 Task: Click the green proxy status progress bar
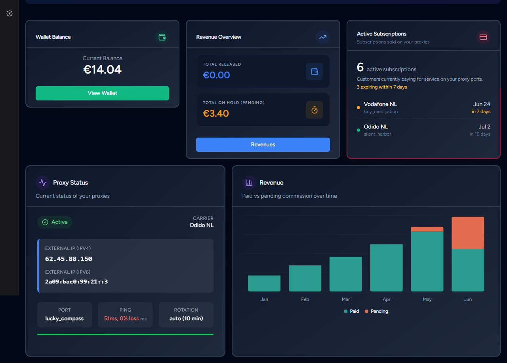125,335
